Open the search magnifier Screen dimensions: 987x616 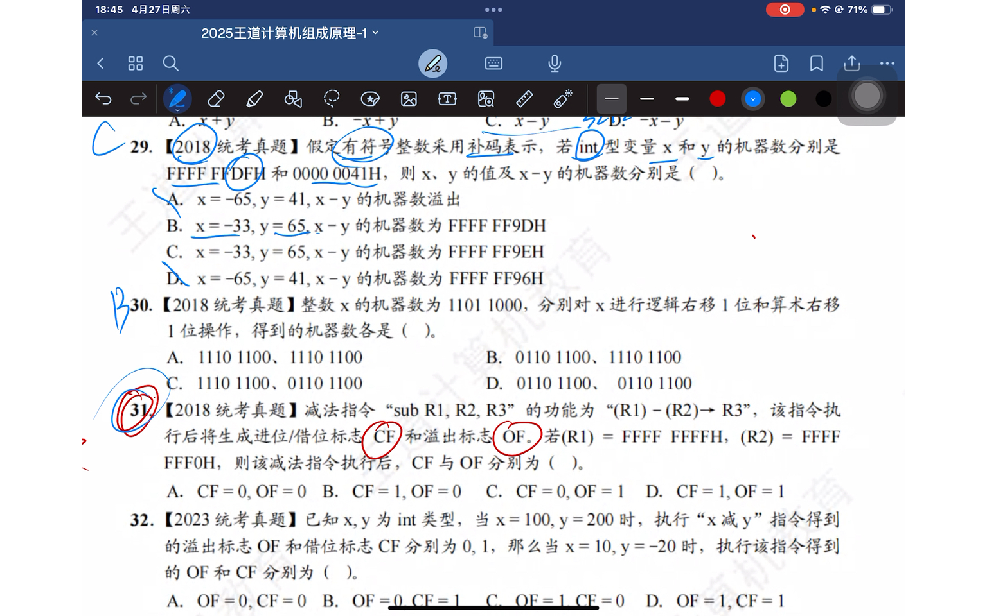pos(170,63)
